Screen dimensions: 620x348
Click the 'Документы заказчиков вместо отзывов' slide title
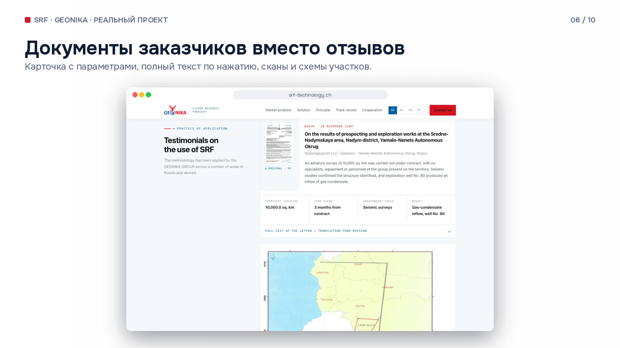click(x=215, y=48)
